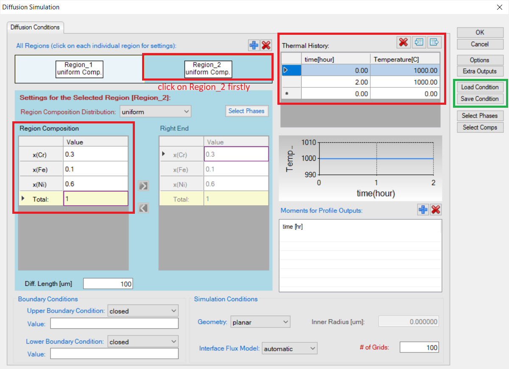Viewport: 509px width, 369px height.
Task: Remove a profile output moment with the red X
Action: coord(436,210)
